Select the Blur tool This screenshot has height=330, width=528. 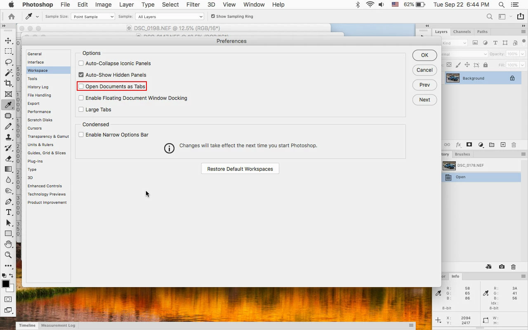click(x=8, y=180)
